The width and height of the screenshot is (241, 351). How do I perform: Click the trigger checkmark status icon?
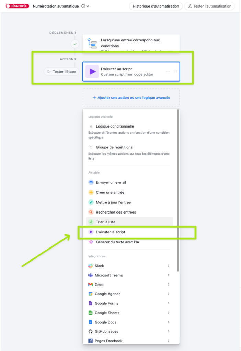(75, 44)
